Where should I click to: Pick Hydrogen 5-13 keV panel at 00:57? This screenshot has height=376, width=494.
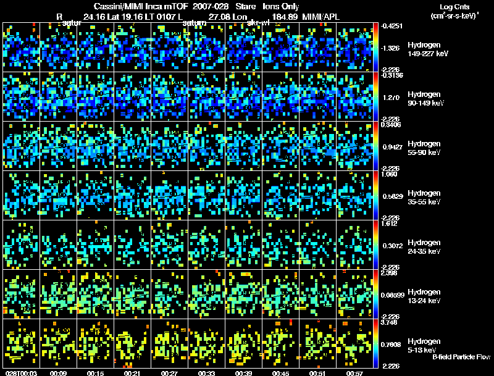[x=354, y=343]
